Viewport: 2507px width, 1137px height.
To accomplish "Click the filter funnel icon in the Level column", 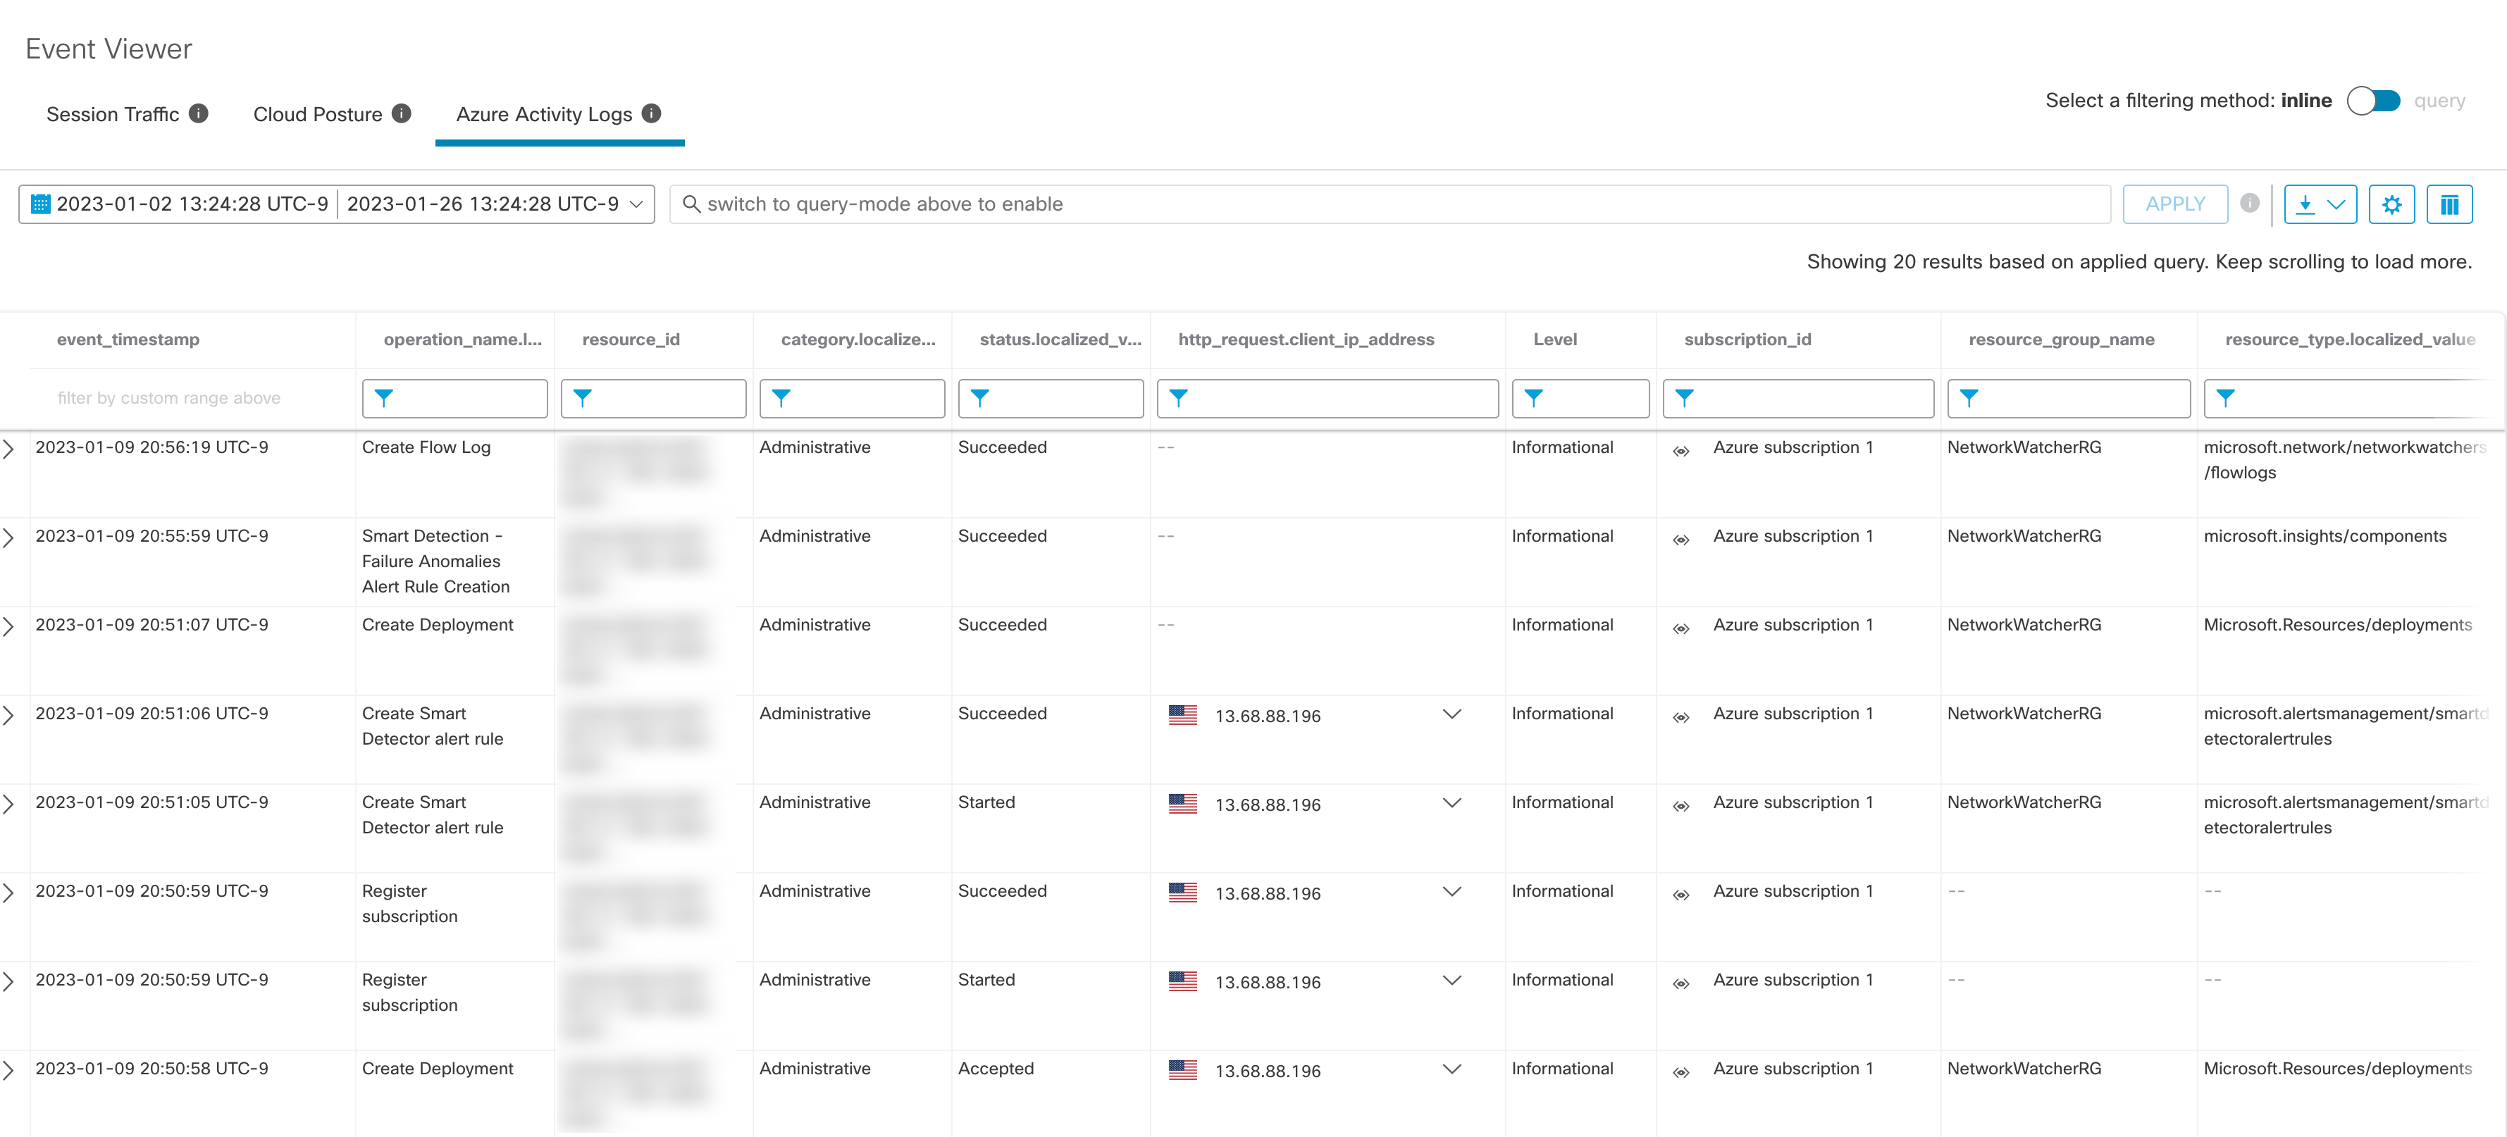I will click(1535, 398).
